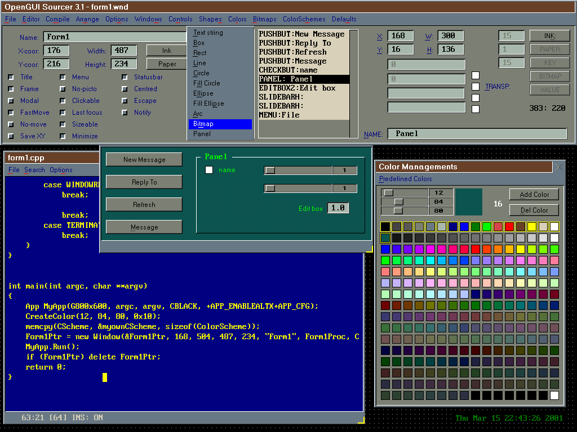
Task: Click the Height field showing 234
Action: coord(124,64)
